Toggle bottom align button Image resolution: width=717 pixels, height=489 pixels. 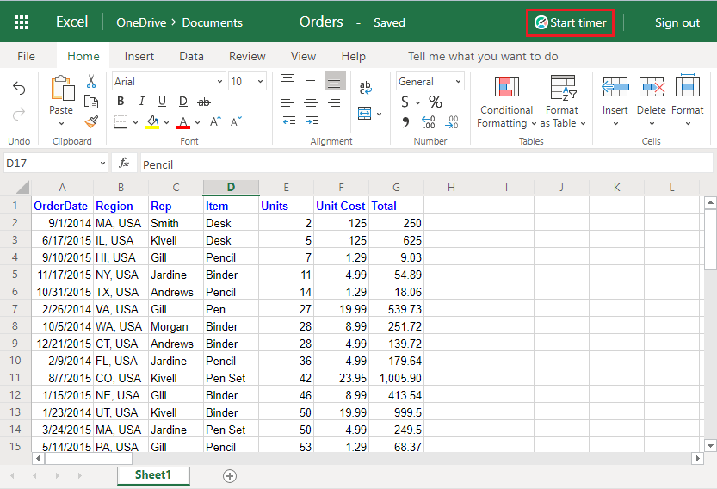(334, 83)
